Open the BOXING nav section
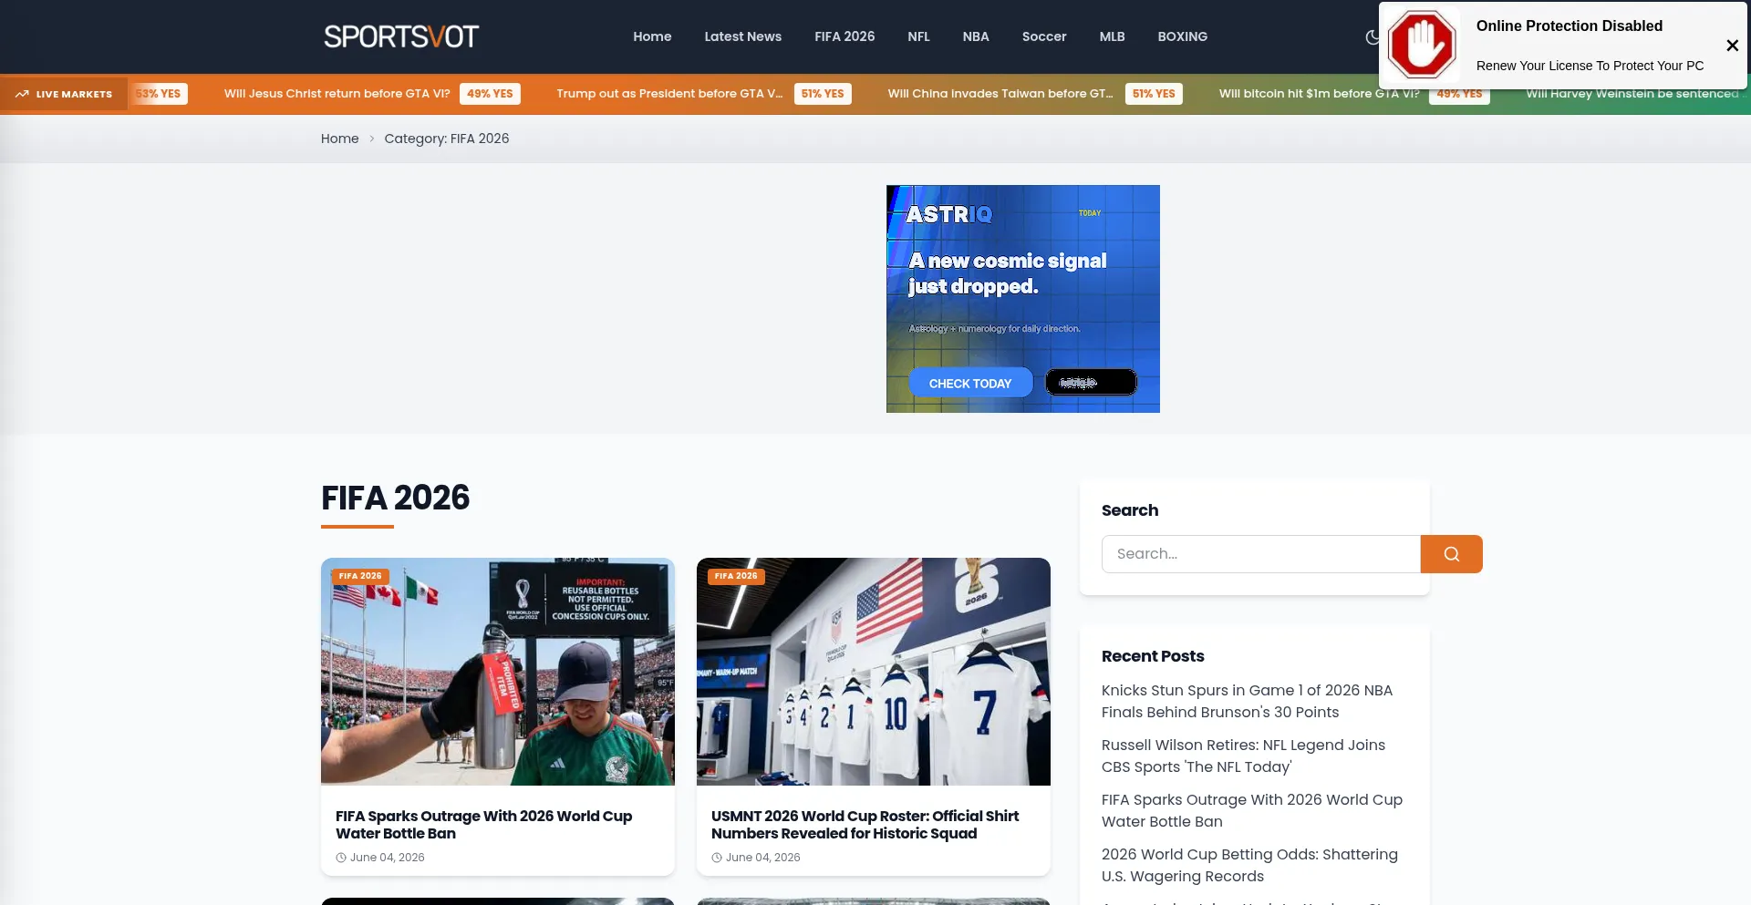The image size is (1751, 905). click(x=1183, y=36)
